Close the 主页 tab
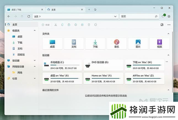The height and width of the screenshot is (120, 178). 82,10
